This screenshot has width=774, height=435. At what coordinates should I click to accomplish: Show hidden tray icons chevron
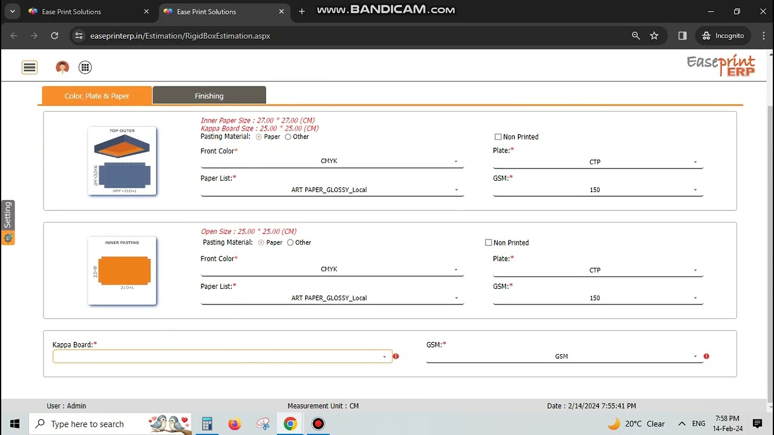pos(681,424)
